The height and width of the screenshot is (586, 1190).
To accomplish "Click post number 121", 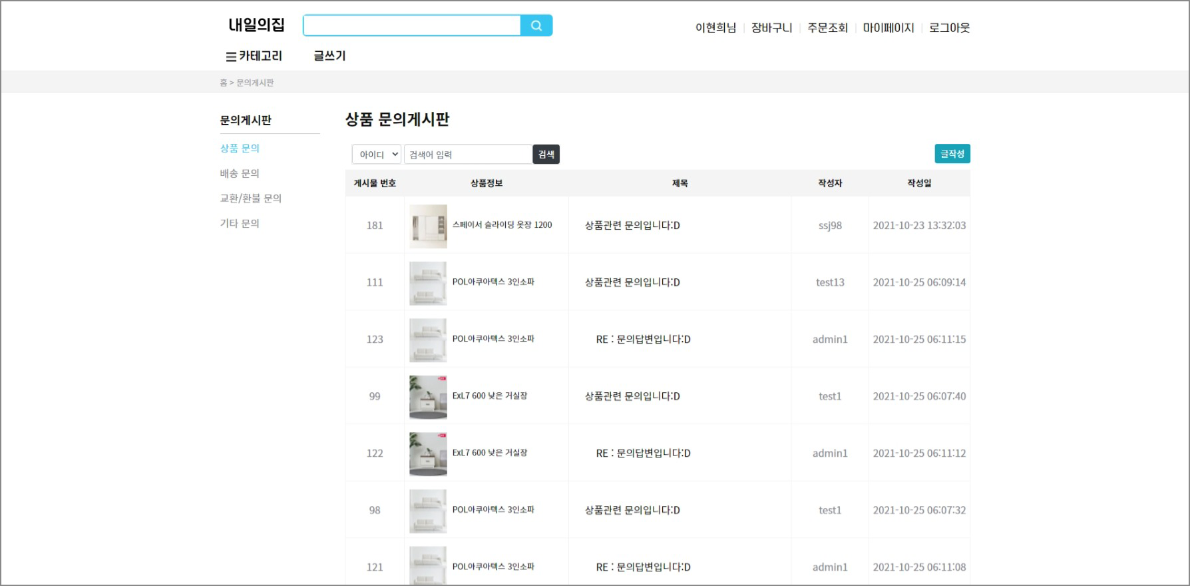I will (x=375, y=567).
